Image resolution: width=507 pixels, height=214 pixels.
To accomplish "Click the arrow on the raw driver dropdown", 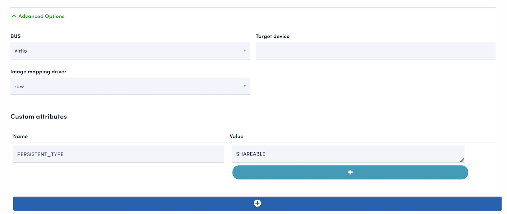I will tap(245, 86).
